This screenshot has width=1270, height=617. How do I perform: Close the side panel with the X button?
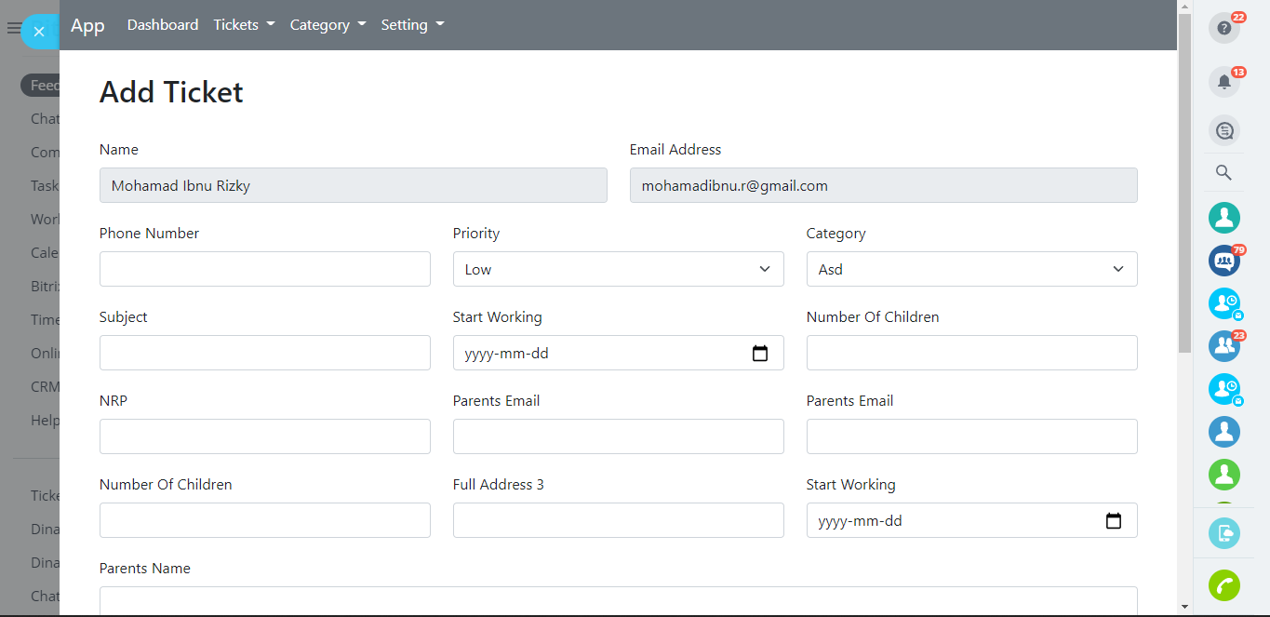[38, 32]
